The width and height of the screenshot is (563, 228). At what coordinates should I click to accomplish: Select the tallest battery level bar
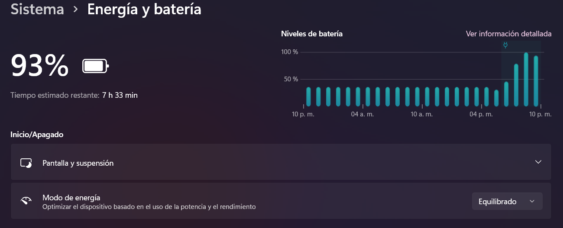526,79
